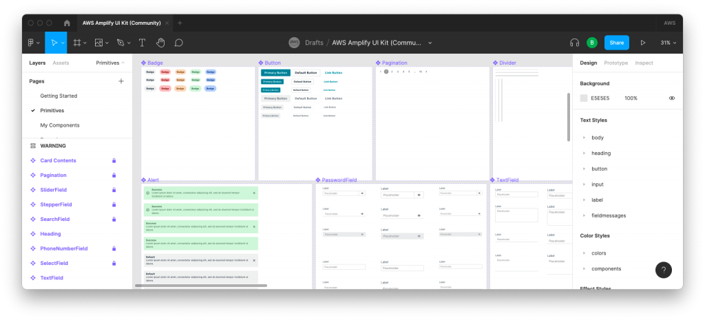Expand the body text style group
Viewport: 705px width, 320px height.
(584, 138)
